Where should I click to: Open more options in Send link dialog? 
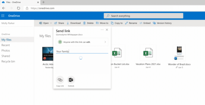tap(102, 30)
